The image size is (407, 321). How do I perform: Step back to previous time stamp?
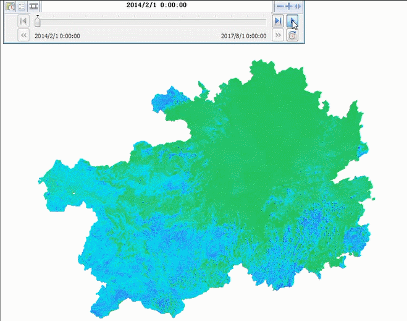click(x=23, y=21)
